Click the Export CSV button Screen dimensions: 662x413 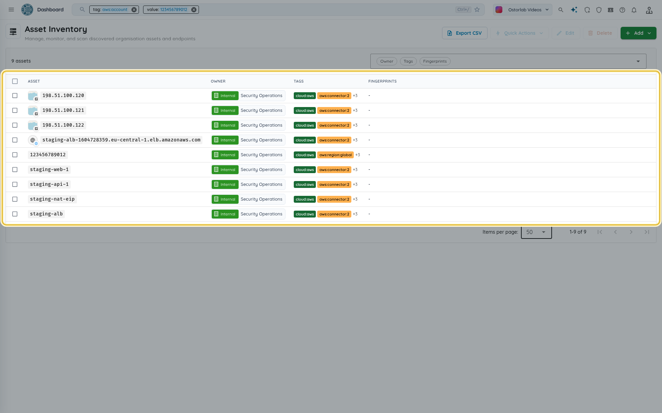[x=464, y=33]
